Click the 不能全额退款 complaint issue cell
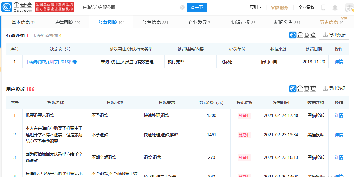Viewport: 354px width, 177px height. click(115, 157)
